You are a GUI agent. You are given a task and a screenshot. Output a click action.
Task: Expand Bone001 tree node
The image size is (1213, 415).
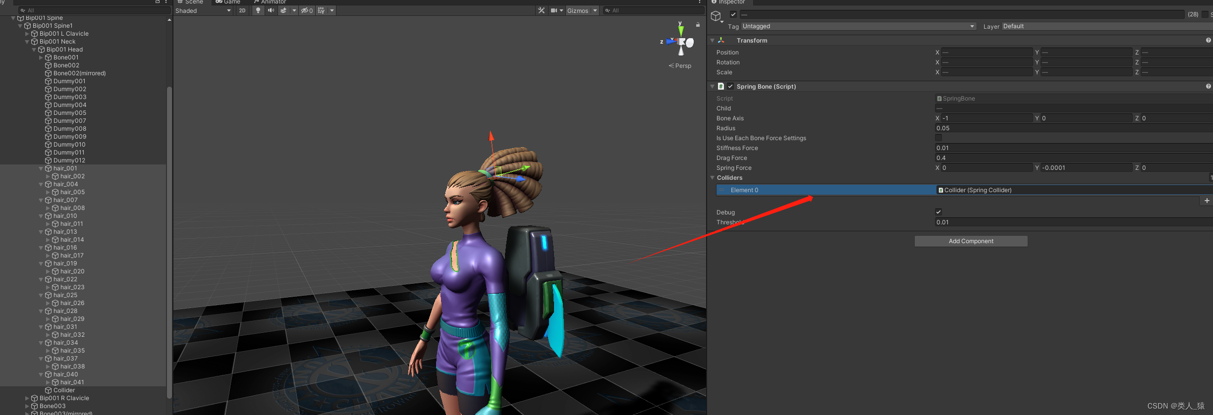click(41, 57)
